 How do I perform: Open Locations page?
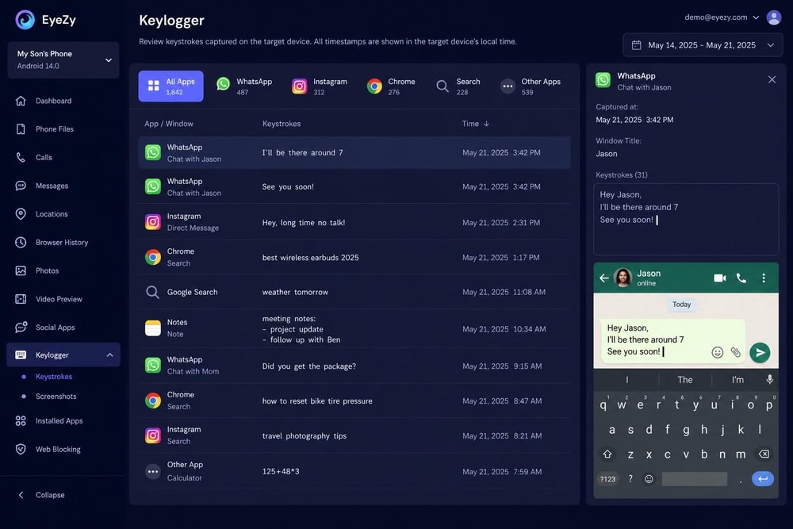tap(51, 214)
